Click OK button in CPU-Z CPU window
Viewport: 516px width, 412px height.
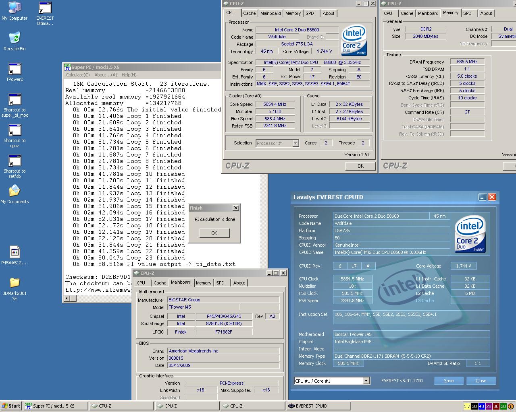[360, 166]
